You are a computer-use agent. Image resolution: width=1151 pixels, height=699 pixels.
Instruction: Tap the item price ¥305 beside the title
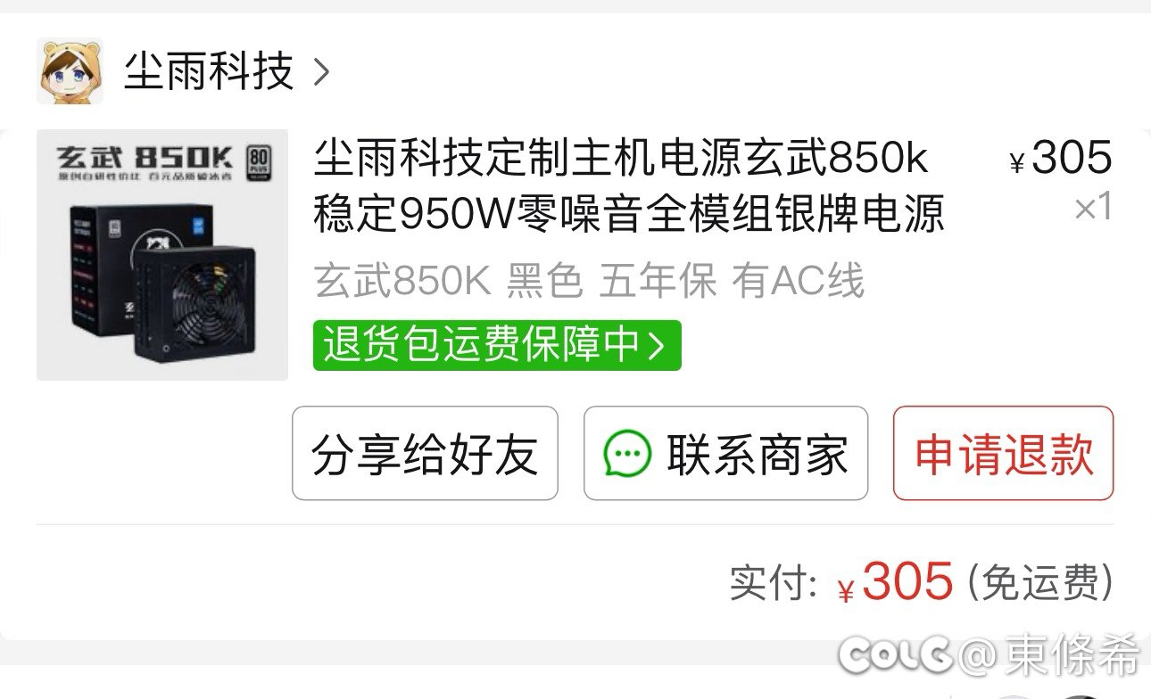tap(1061, 159)
